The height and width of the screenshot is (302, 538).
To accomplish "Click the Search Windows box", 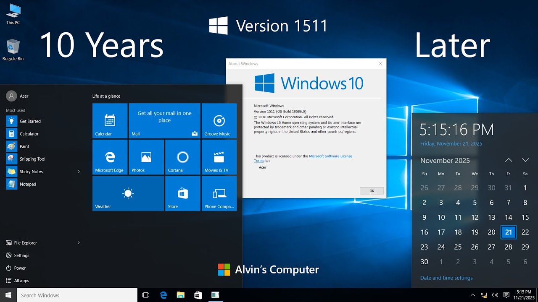I will click(x=77, y=295).
